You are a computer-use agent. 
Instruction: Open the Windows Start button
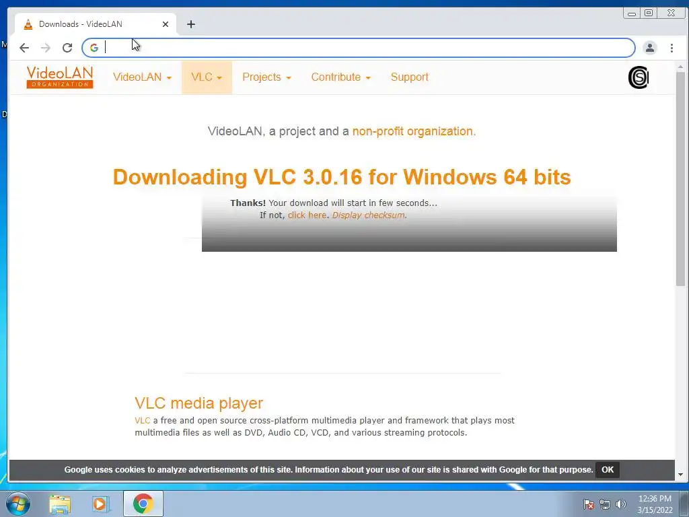click(x=18, y=504)
